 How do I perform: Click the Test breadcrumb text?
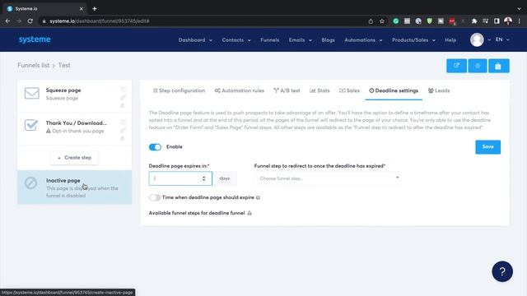coord(64,66)
